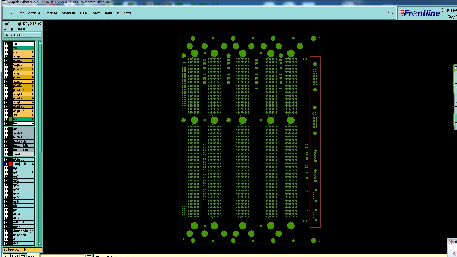
Task: Select the biaozhu layer name
Action: tap(23, 235)
